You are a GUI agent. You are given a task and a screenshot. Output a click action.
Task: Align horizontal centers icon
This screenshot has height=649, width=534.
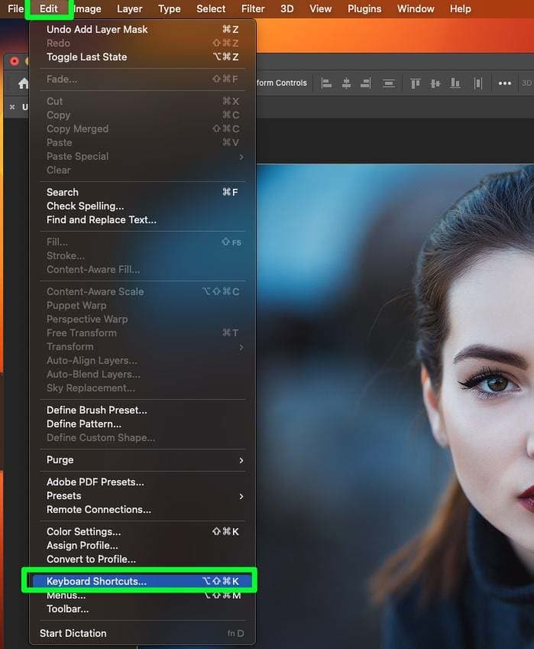(346, 83)
